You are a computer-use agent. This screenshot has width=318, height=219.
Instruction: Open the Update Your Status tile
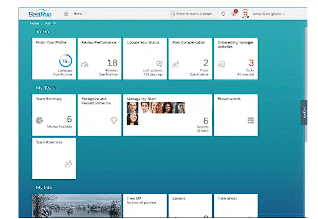(145, 59)
